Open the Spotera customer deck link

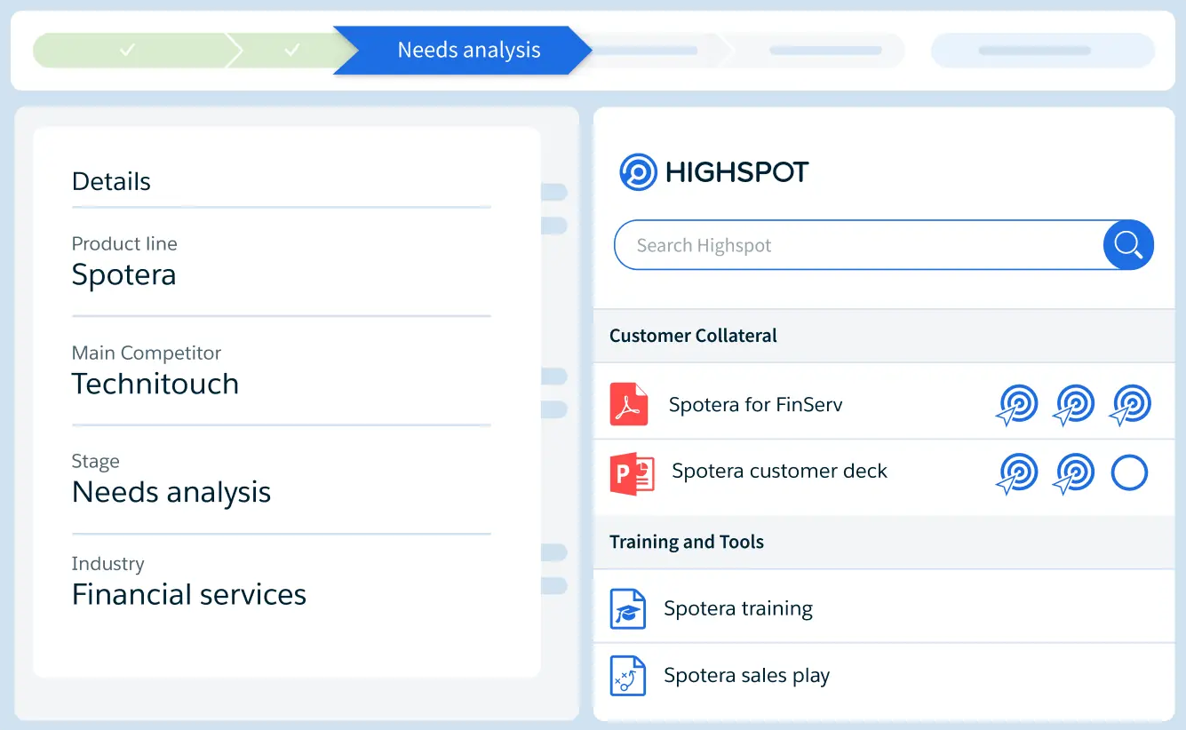click(x=779, y=472)
